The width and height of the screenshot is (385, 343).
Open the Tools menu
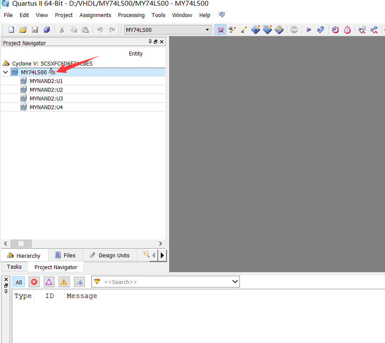[158, 15]
